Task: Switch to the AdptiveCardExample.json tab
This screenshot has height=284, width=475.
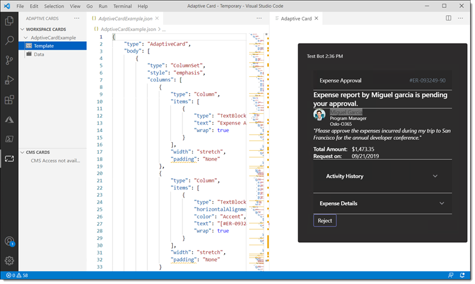Action: pyautogui.click(x=130, y=18)
